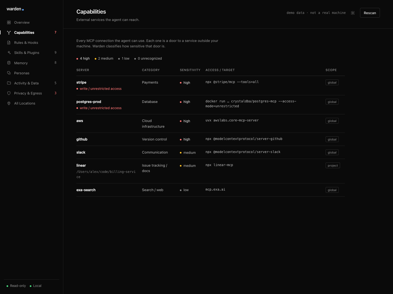
Task: Click the Payments category cell
Action: (150, 82)
